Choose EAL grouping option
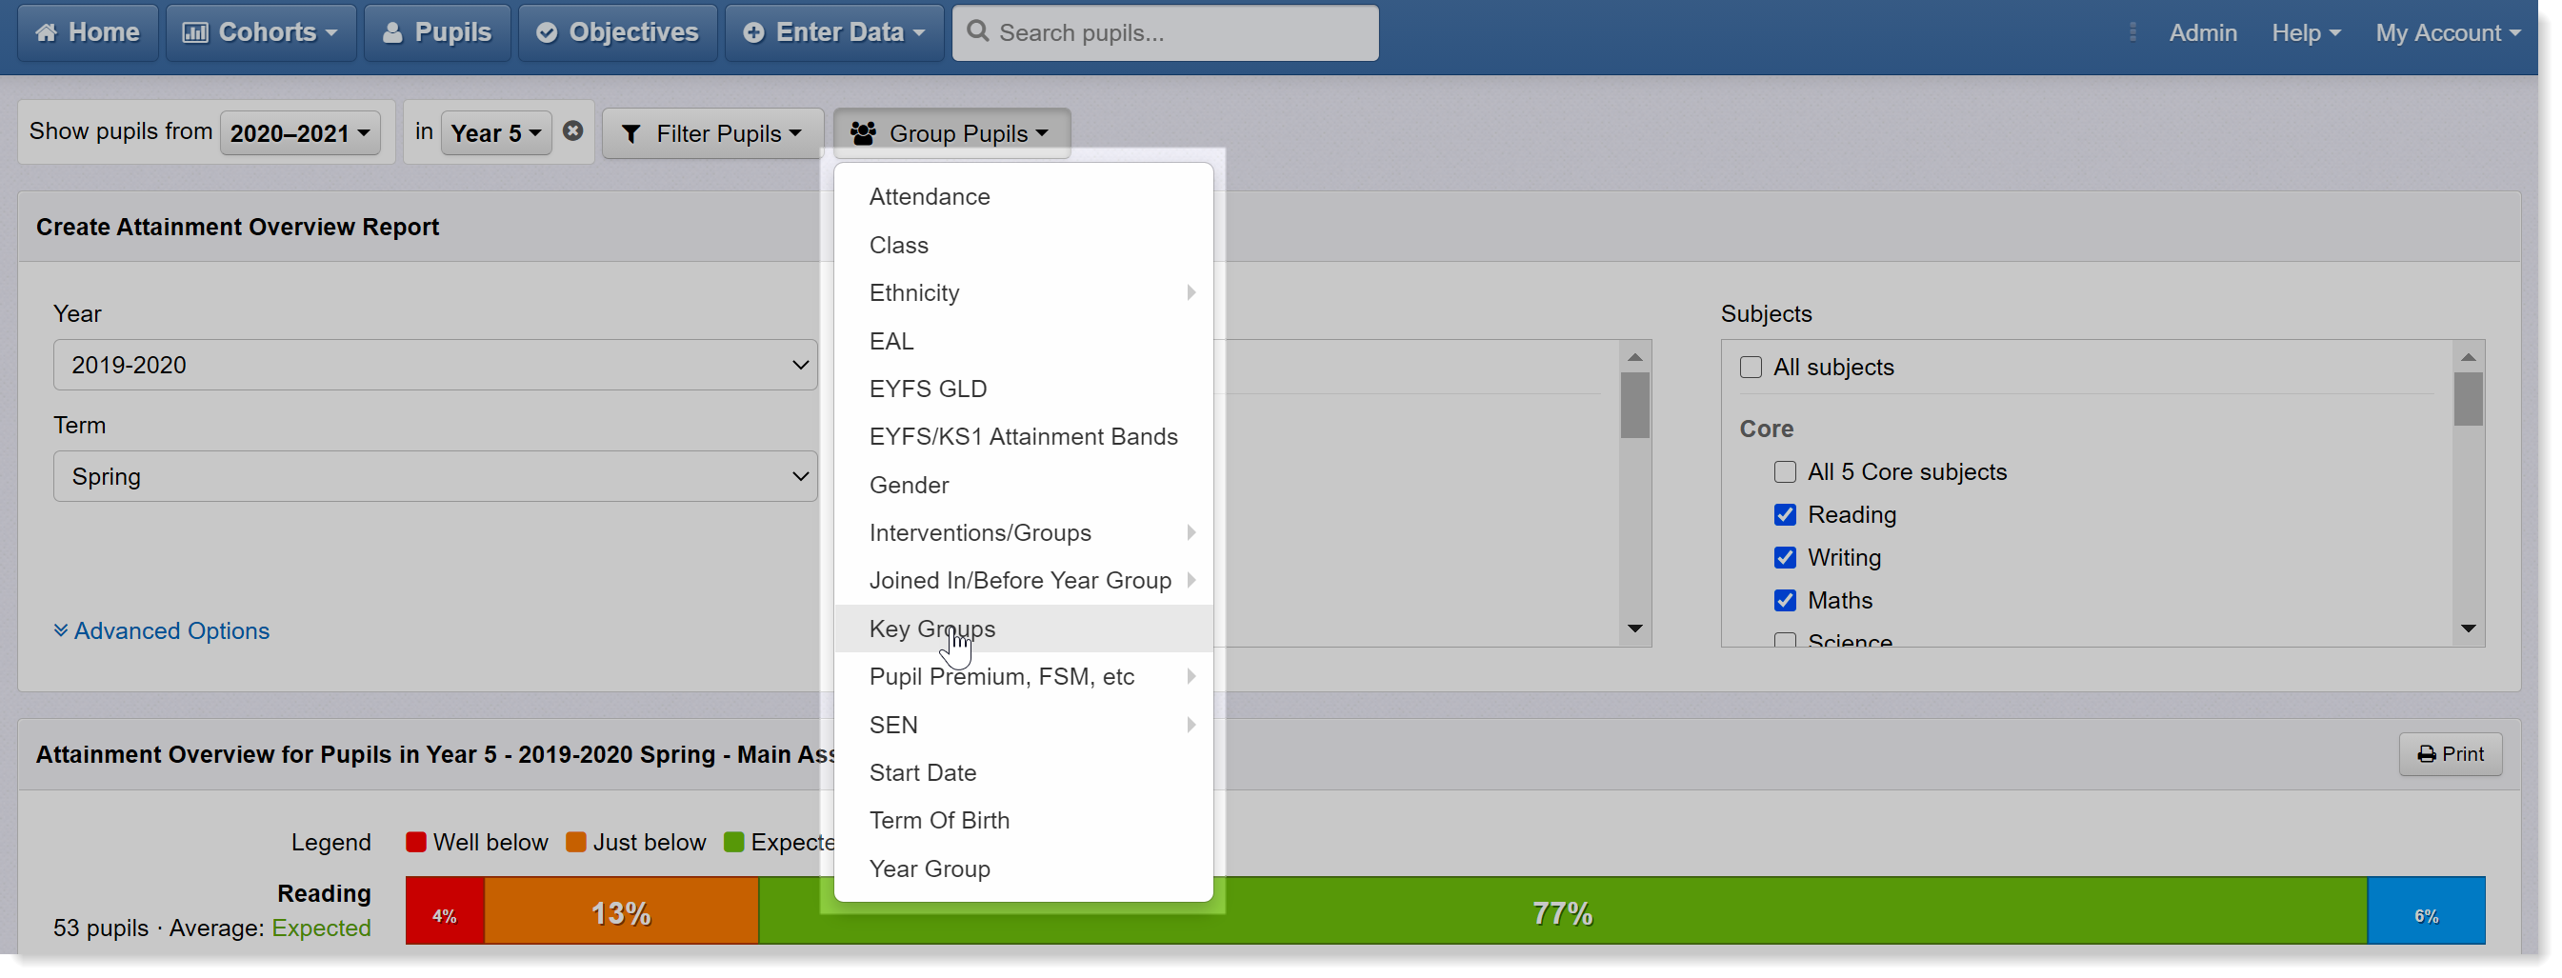2562x978 pixels. [1024, 341]
